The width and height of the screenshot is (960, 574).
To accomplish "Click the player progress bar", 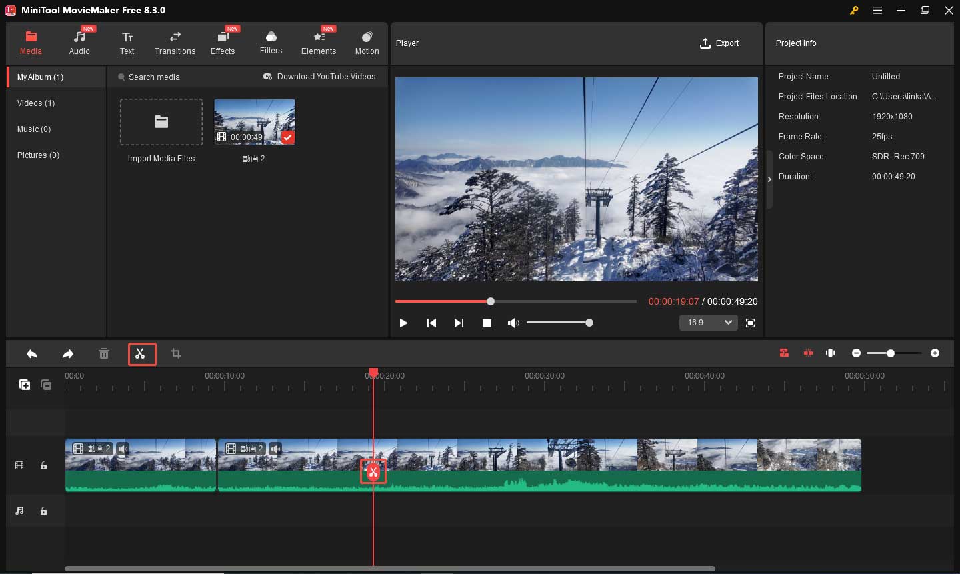I will [516, 301].
